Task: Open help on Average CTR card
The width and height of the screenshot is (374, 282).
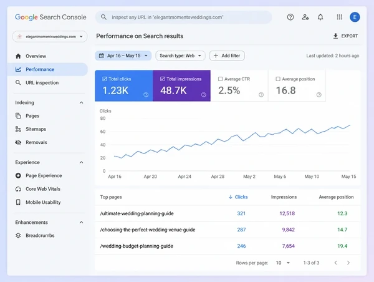Action: (x=261, y=95)
